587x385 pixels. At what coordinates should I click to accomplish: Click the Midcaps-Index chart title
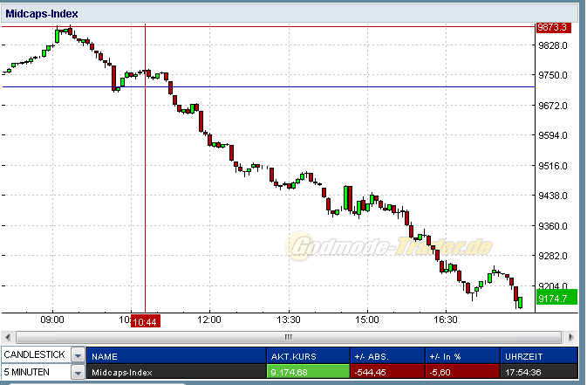coord(42,14)
